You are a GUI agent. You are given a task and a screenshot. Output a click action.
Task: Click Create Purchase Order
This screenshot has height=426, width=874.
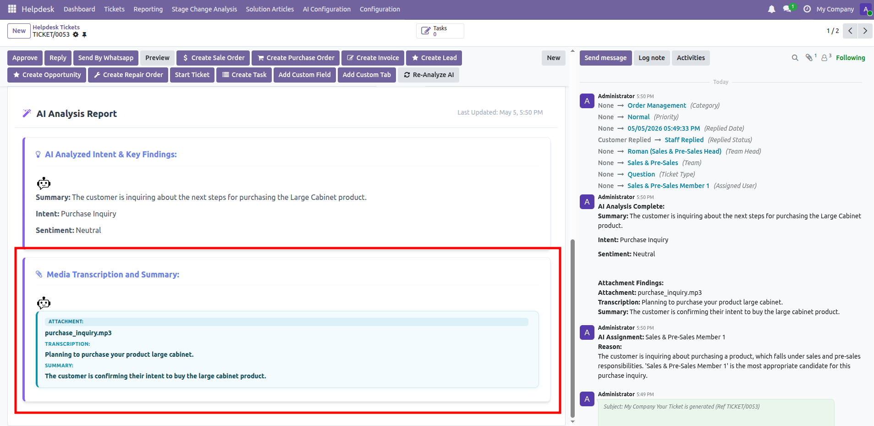[296, 58]
